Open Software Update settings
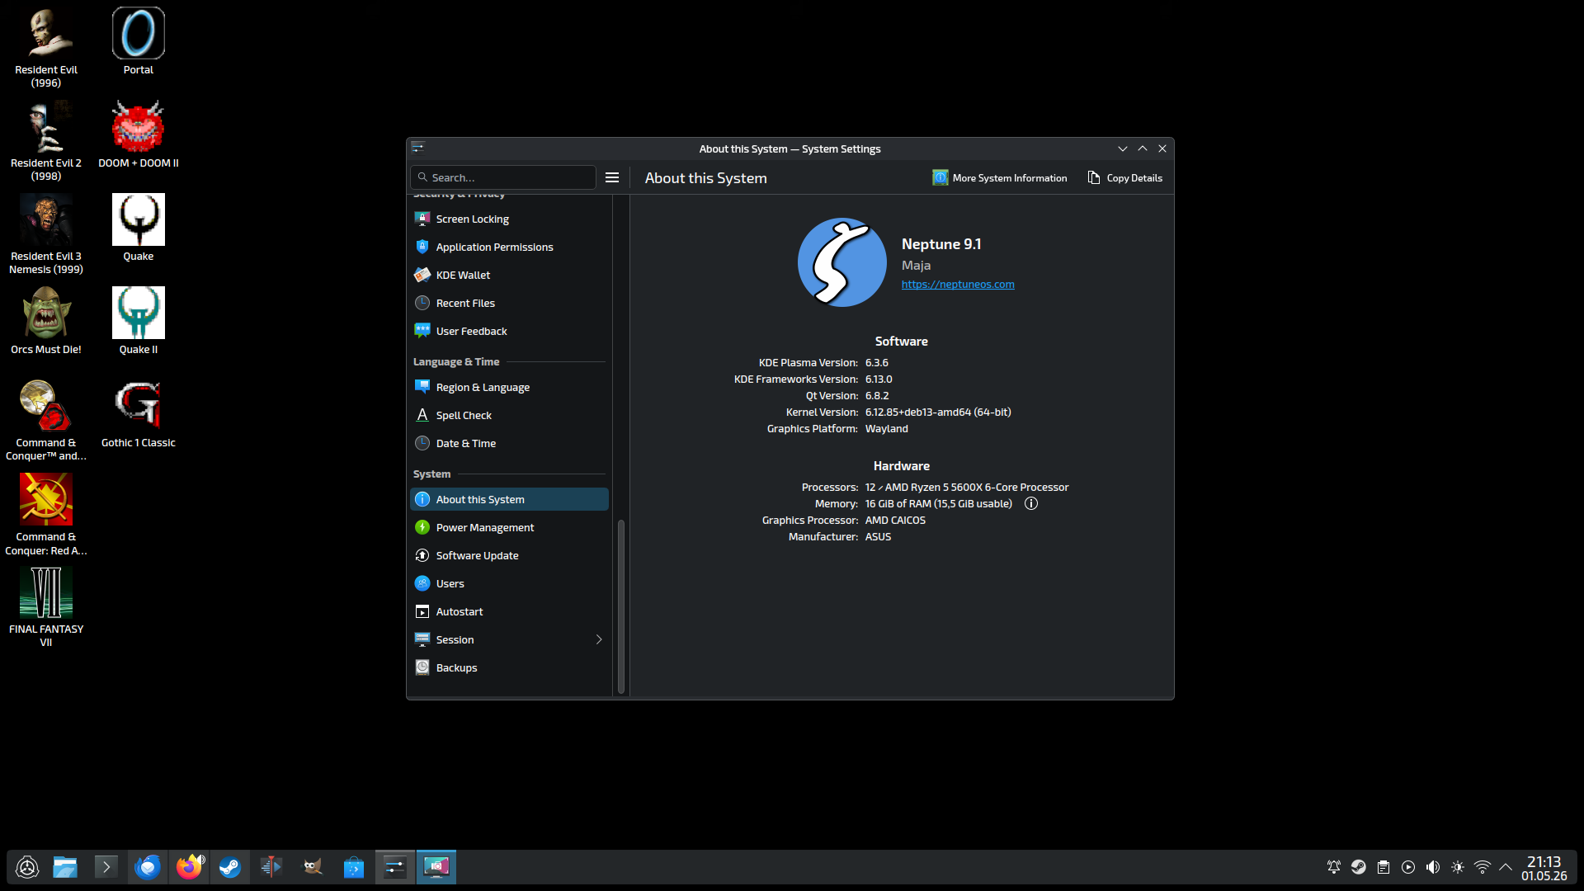 [x=509, y=555]
